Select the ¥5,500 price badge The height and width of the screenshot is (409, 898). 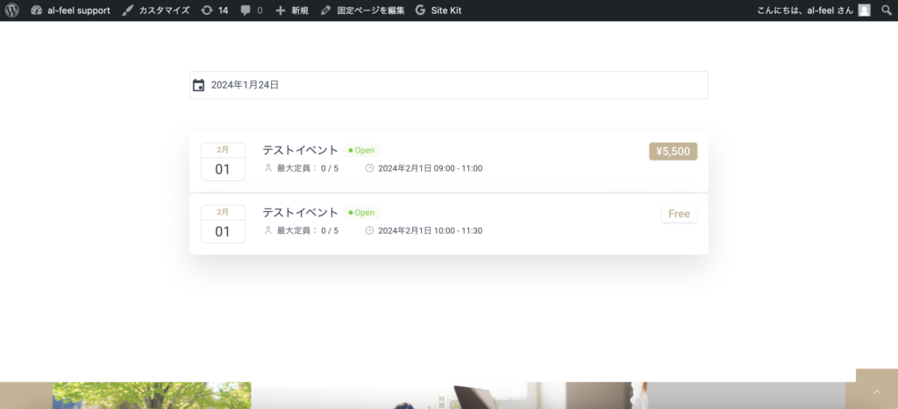[x=673, y=152]
